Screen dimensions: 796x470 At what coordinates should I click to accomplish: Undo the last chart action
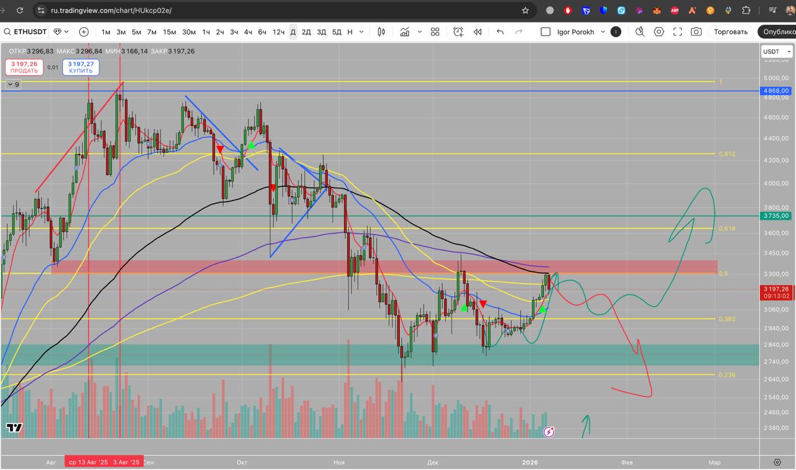point(500,32)
